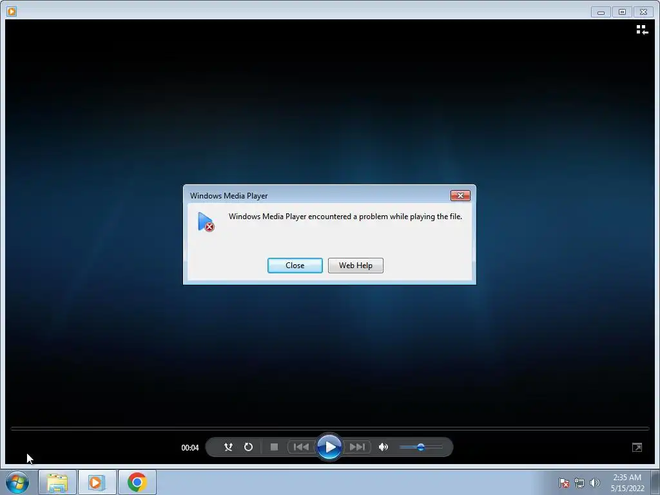This screenshot has height=495, width=660.
Task: Close the error dialog with Close button
Action: pos(295,266)
